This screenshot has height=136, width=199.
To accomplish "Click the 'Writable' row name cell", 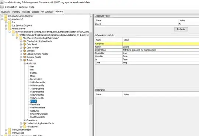I will 109,56.
